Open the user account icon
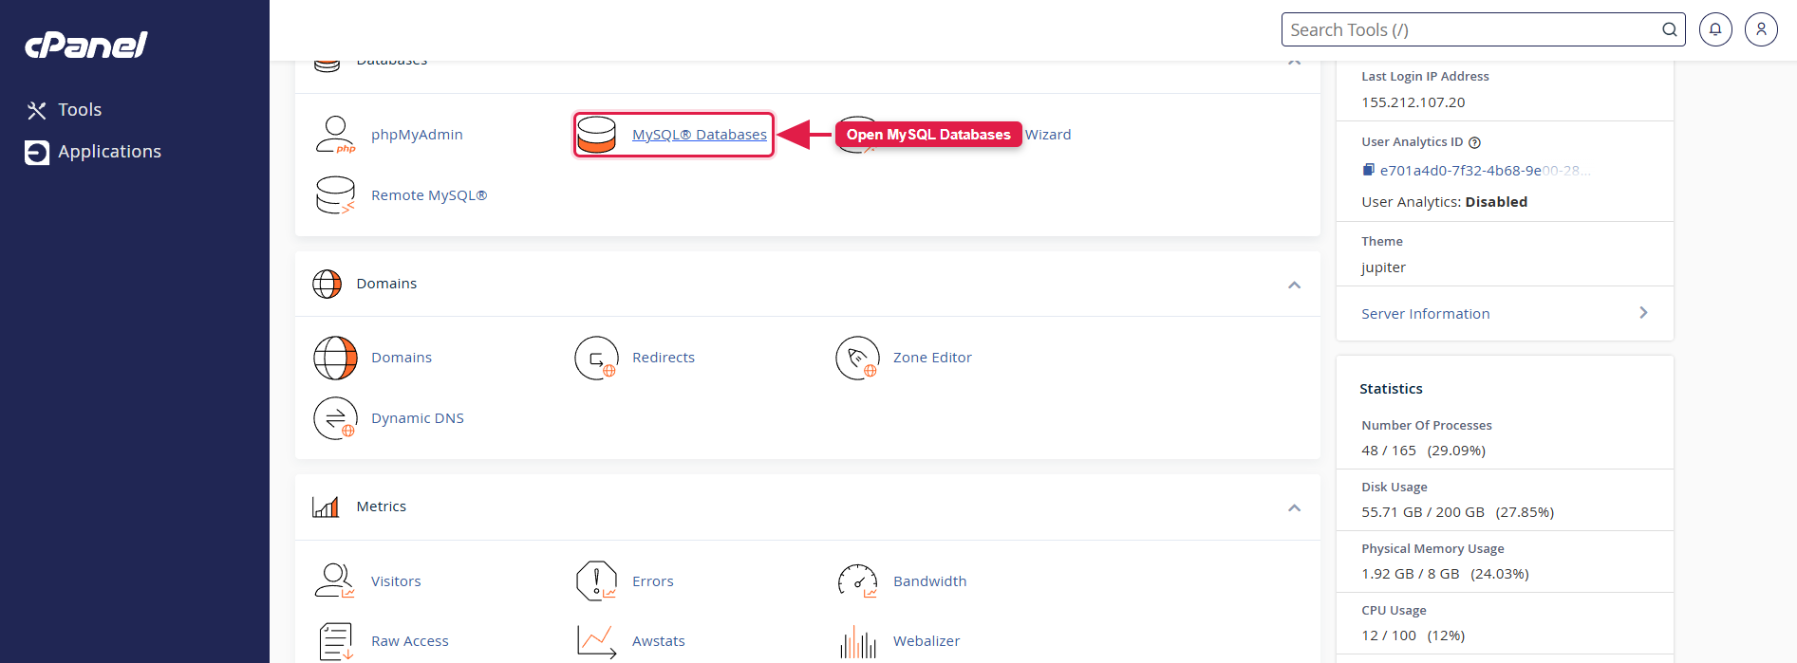The height and width of the screenshot is (663, 1797). click(1761, 29)
